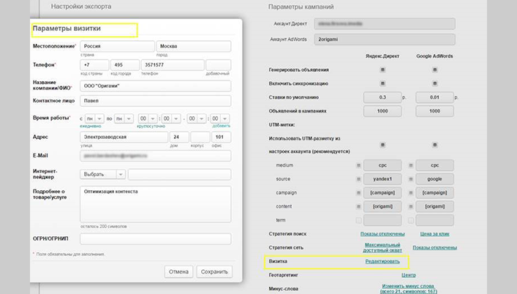The image size is (517, 294).
Task: Click the Аккаунт AdWords field 2origami
Action: click(x=385, y=39)
